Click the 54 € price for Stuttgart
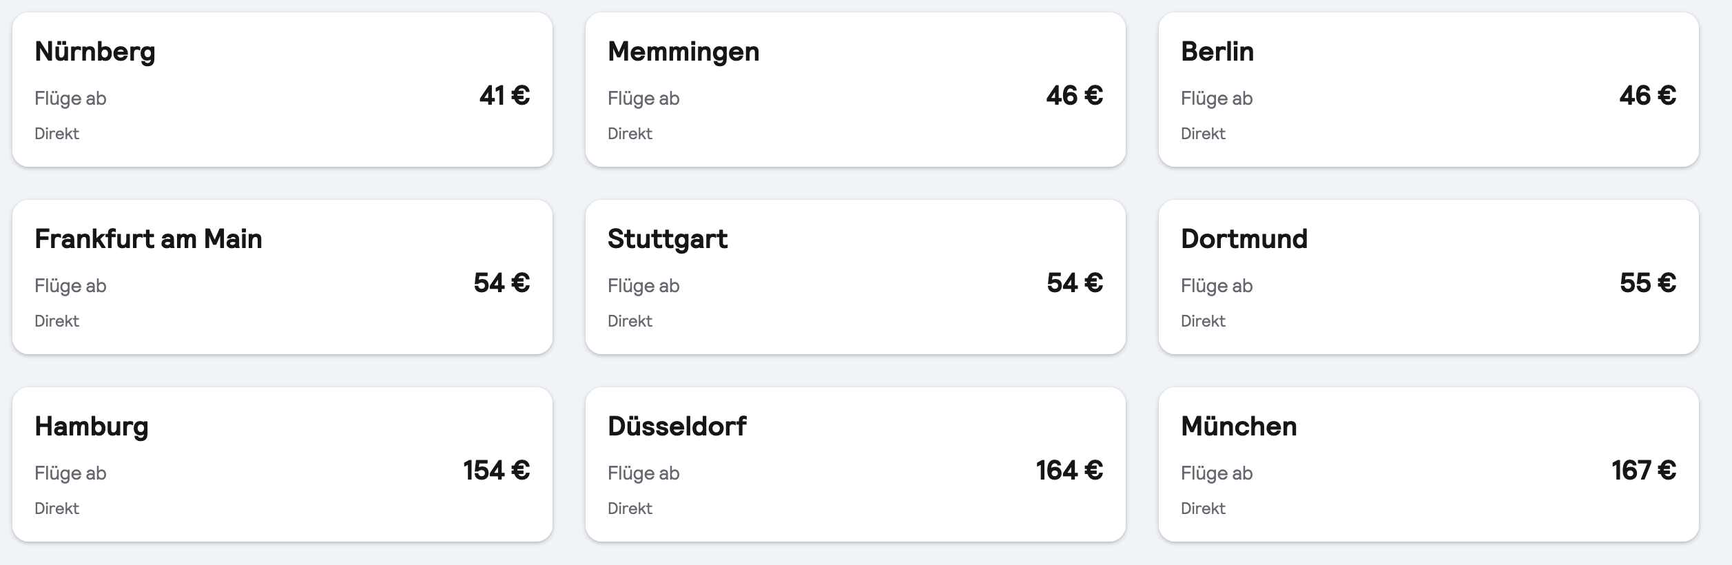 1075,283
